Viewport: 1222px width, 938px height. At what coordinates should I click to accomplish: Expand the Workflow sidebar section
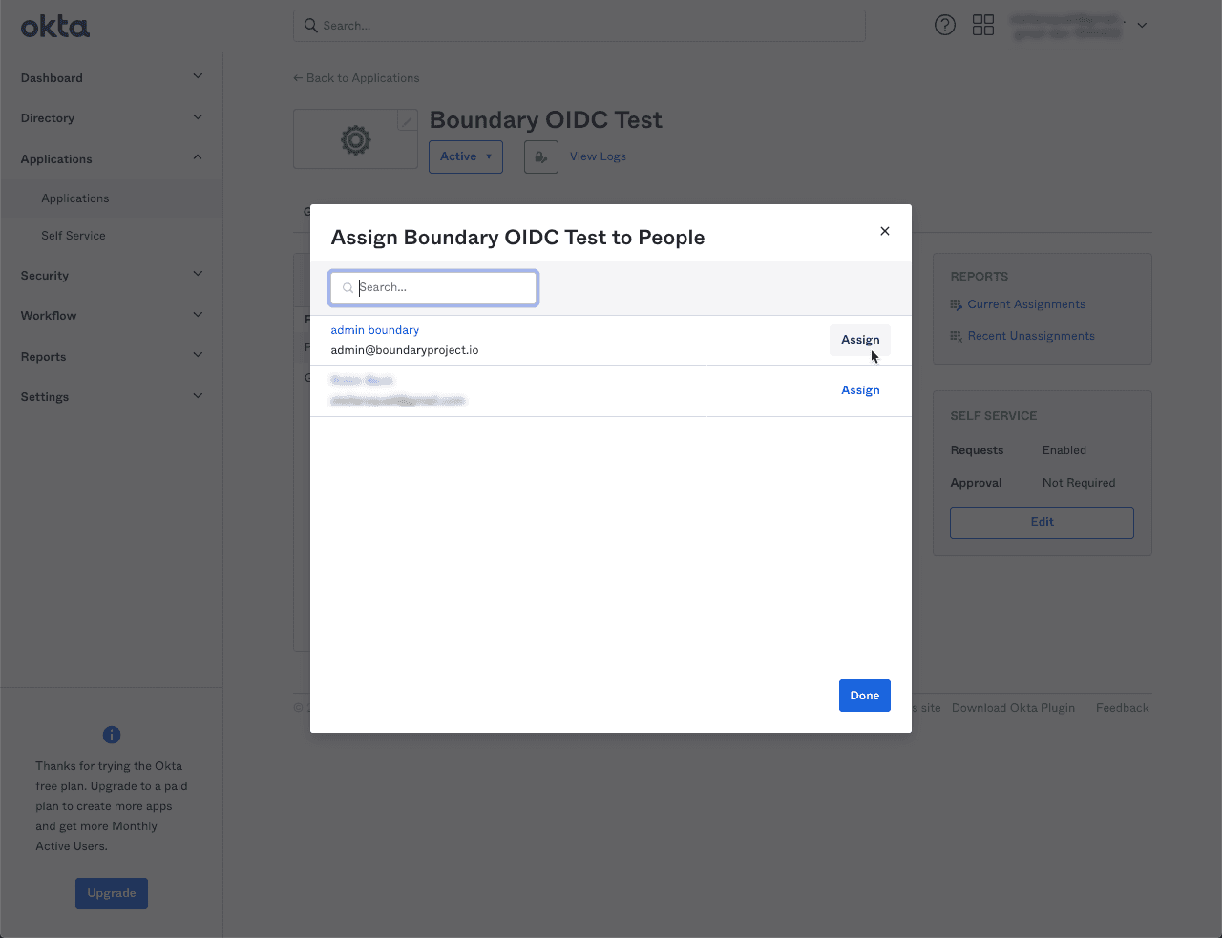point(198,314)
